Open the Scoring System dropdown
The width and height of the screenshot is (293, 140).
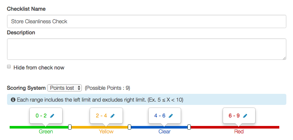click(64, 88)
